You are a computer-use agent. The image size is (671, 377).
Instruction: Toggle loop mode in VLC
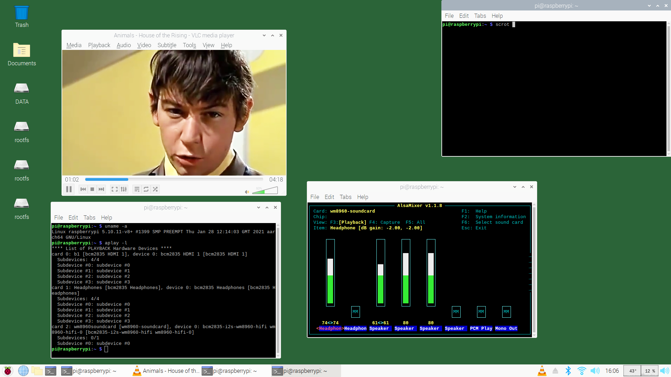pos(146,189)
